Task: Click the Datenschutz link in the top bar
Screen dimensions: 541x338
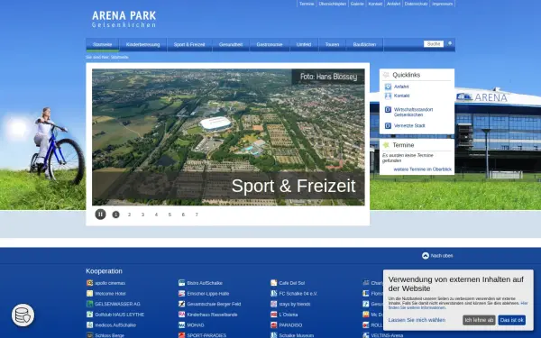Action: click(x=416, y=4)
